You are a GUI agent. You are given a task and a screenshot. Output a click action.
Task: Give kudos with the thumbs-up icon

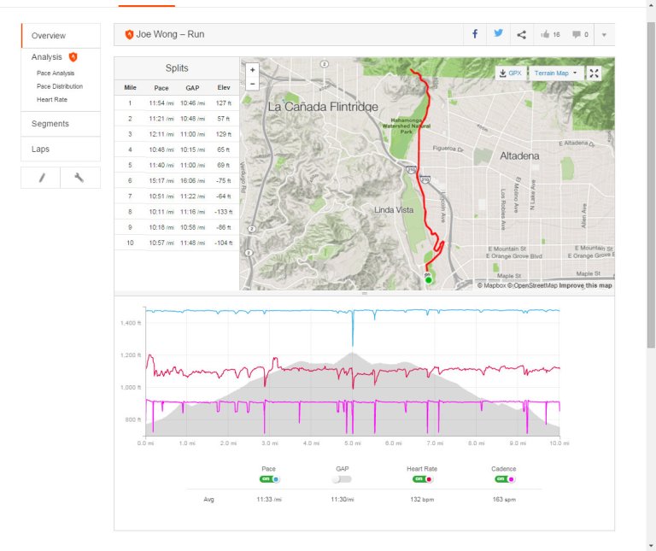pyautogui.click(x=545, y=35)
